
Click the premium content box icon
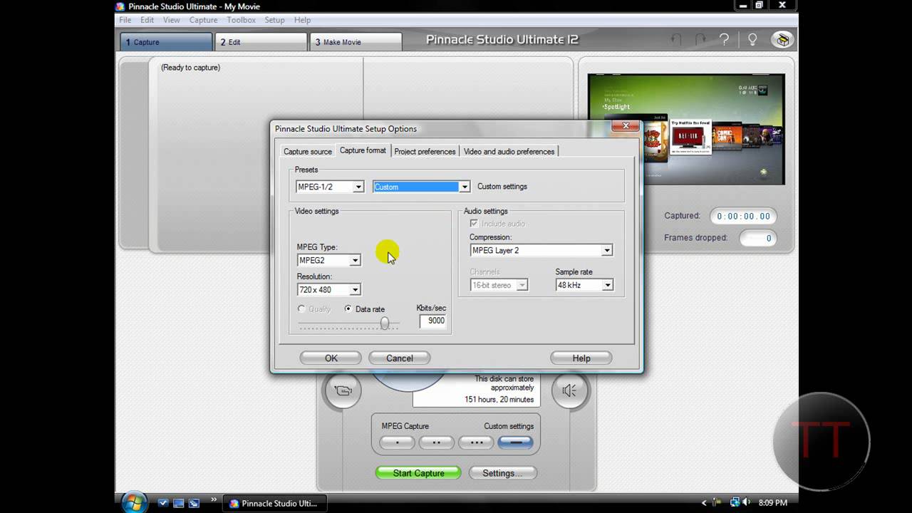(x=782, y=40)
